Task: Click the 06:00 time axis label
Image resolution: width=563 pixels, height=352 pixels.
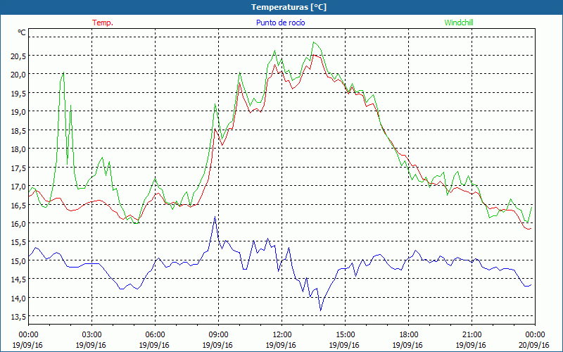Action: pyautogui.click(x=155, y=335)
